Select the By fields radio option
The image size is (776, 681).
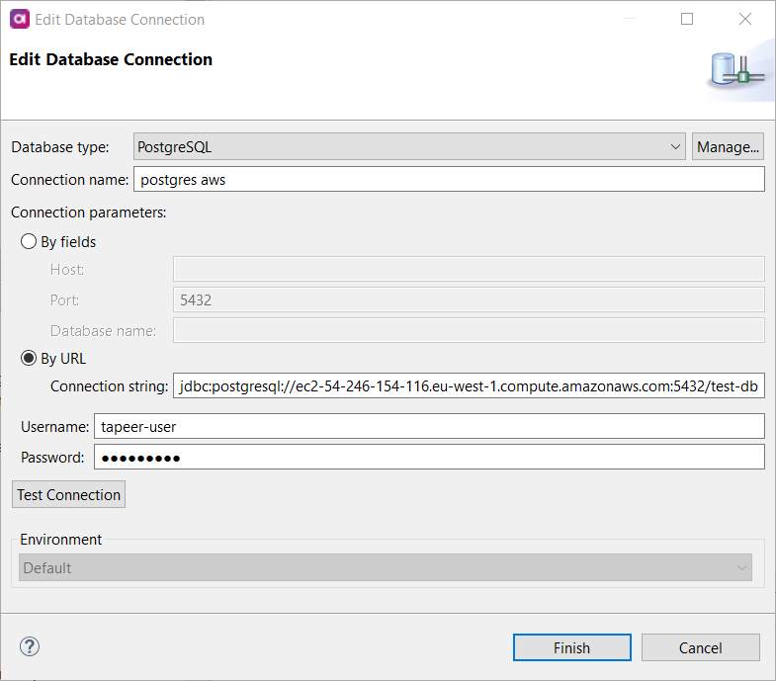[x=29, y=241]
